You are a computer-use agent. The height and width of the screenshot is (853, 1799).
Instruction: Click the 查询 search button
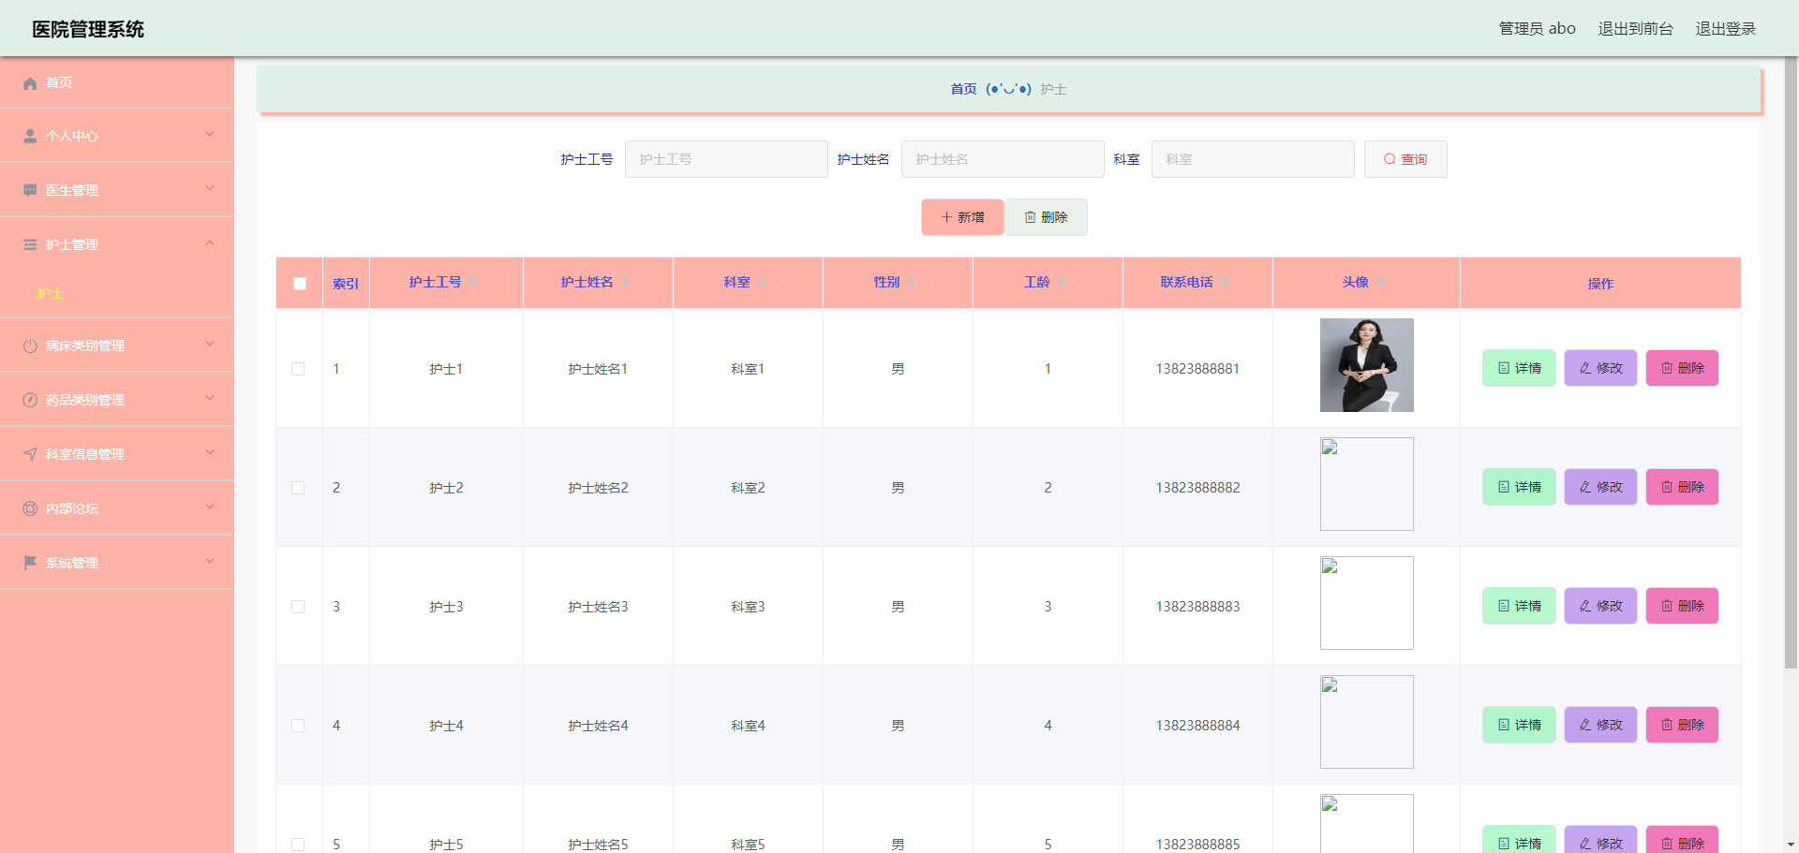pyautogui.click(x=1405, y=159)
